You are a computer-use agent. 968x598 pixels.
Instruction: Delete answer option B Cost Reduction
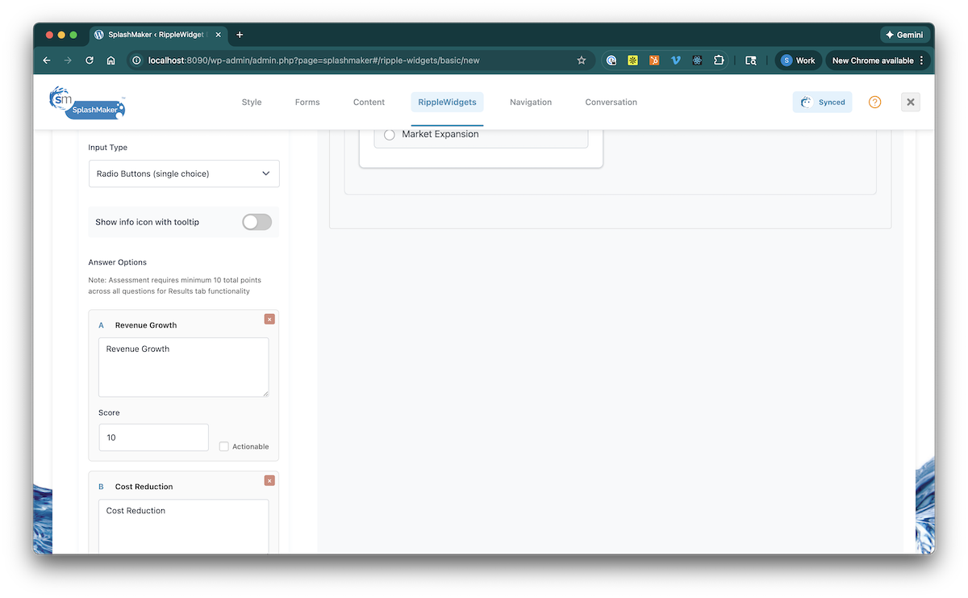269,480
